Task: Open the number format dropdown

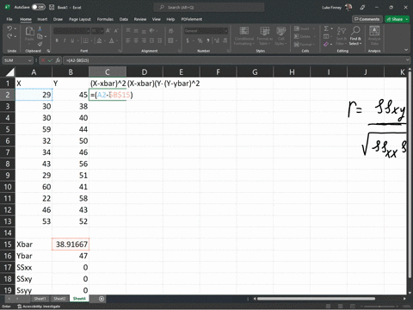Action: [x=226, y=31]
